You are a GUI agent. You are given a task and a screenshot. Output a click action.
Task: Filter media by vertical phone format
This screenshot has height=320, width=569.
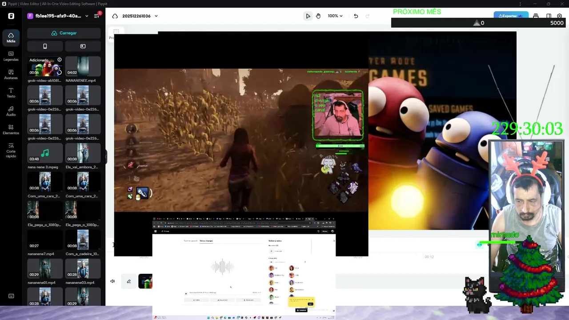[45, 46]
